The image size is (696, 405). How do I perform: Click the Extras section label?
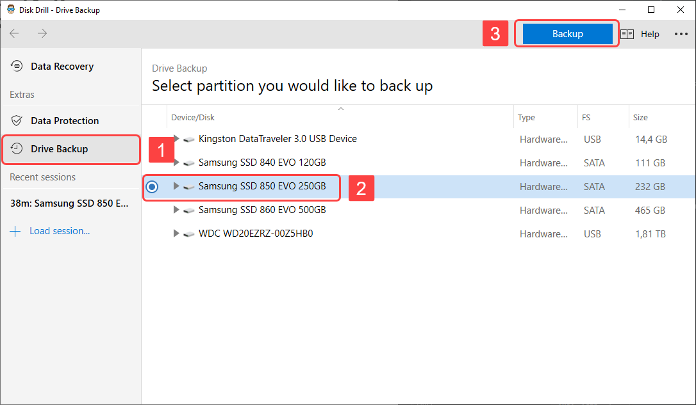pyautogui.click(x=22, y=95)
